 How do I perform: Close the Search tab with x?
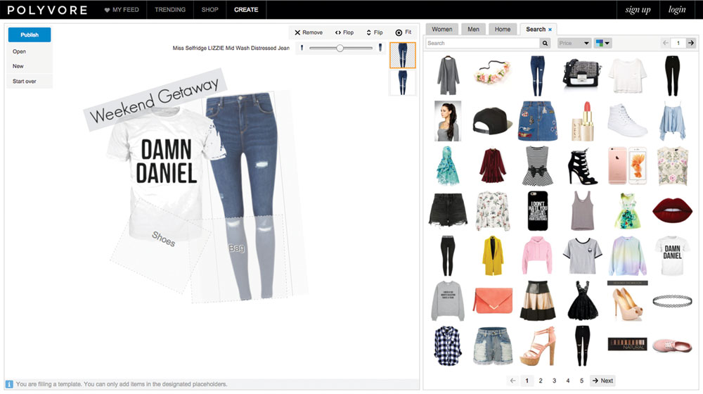point(550,30)
